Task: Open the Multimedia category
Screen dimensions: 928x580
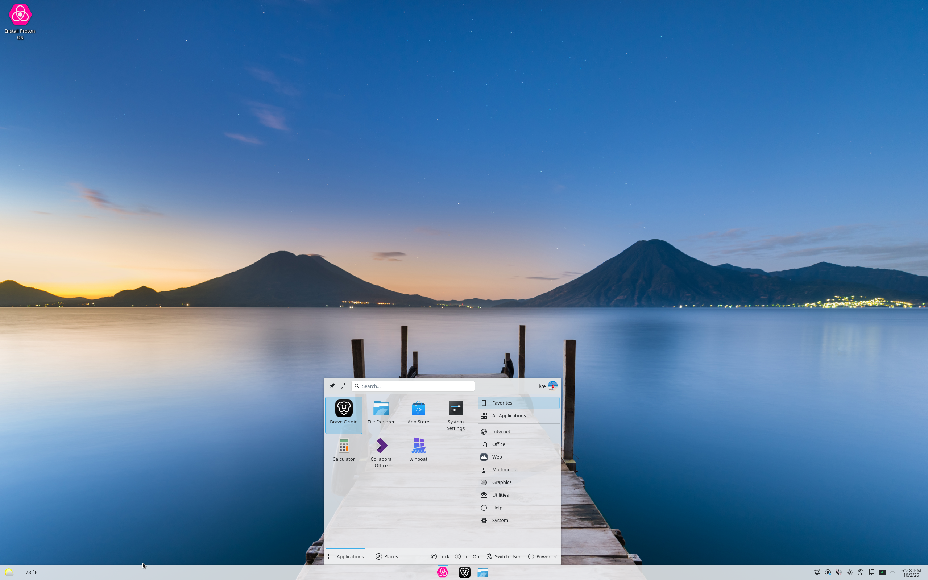Action: pyautogui.click(x=518, y=469)
